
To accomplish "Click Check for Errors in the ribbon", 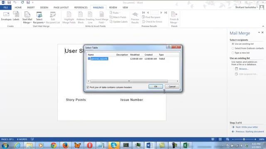I will tap(152, 22).
